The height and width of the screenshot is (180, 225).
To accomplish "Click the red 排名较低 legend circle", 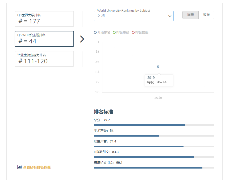I will coord(133,32).
